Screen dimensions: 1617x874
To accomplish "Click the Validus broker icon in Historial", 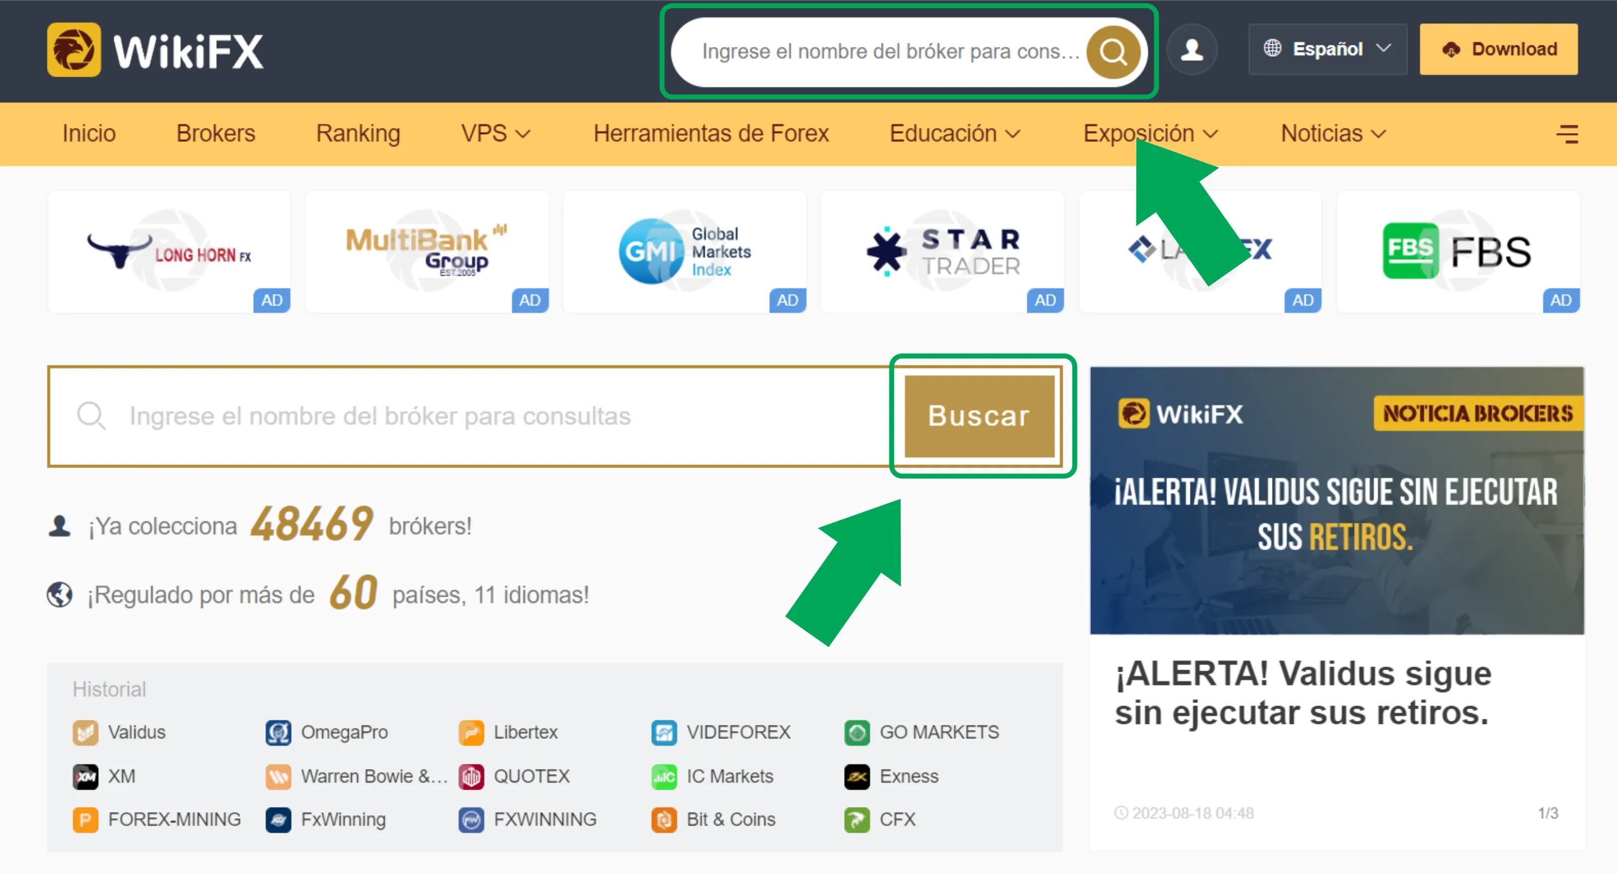I will [x=85, y=732].
